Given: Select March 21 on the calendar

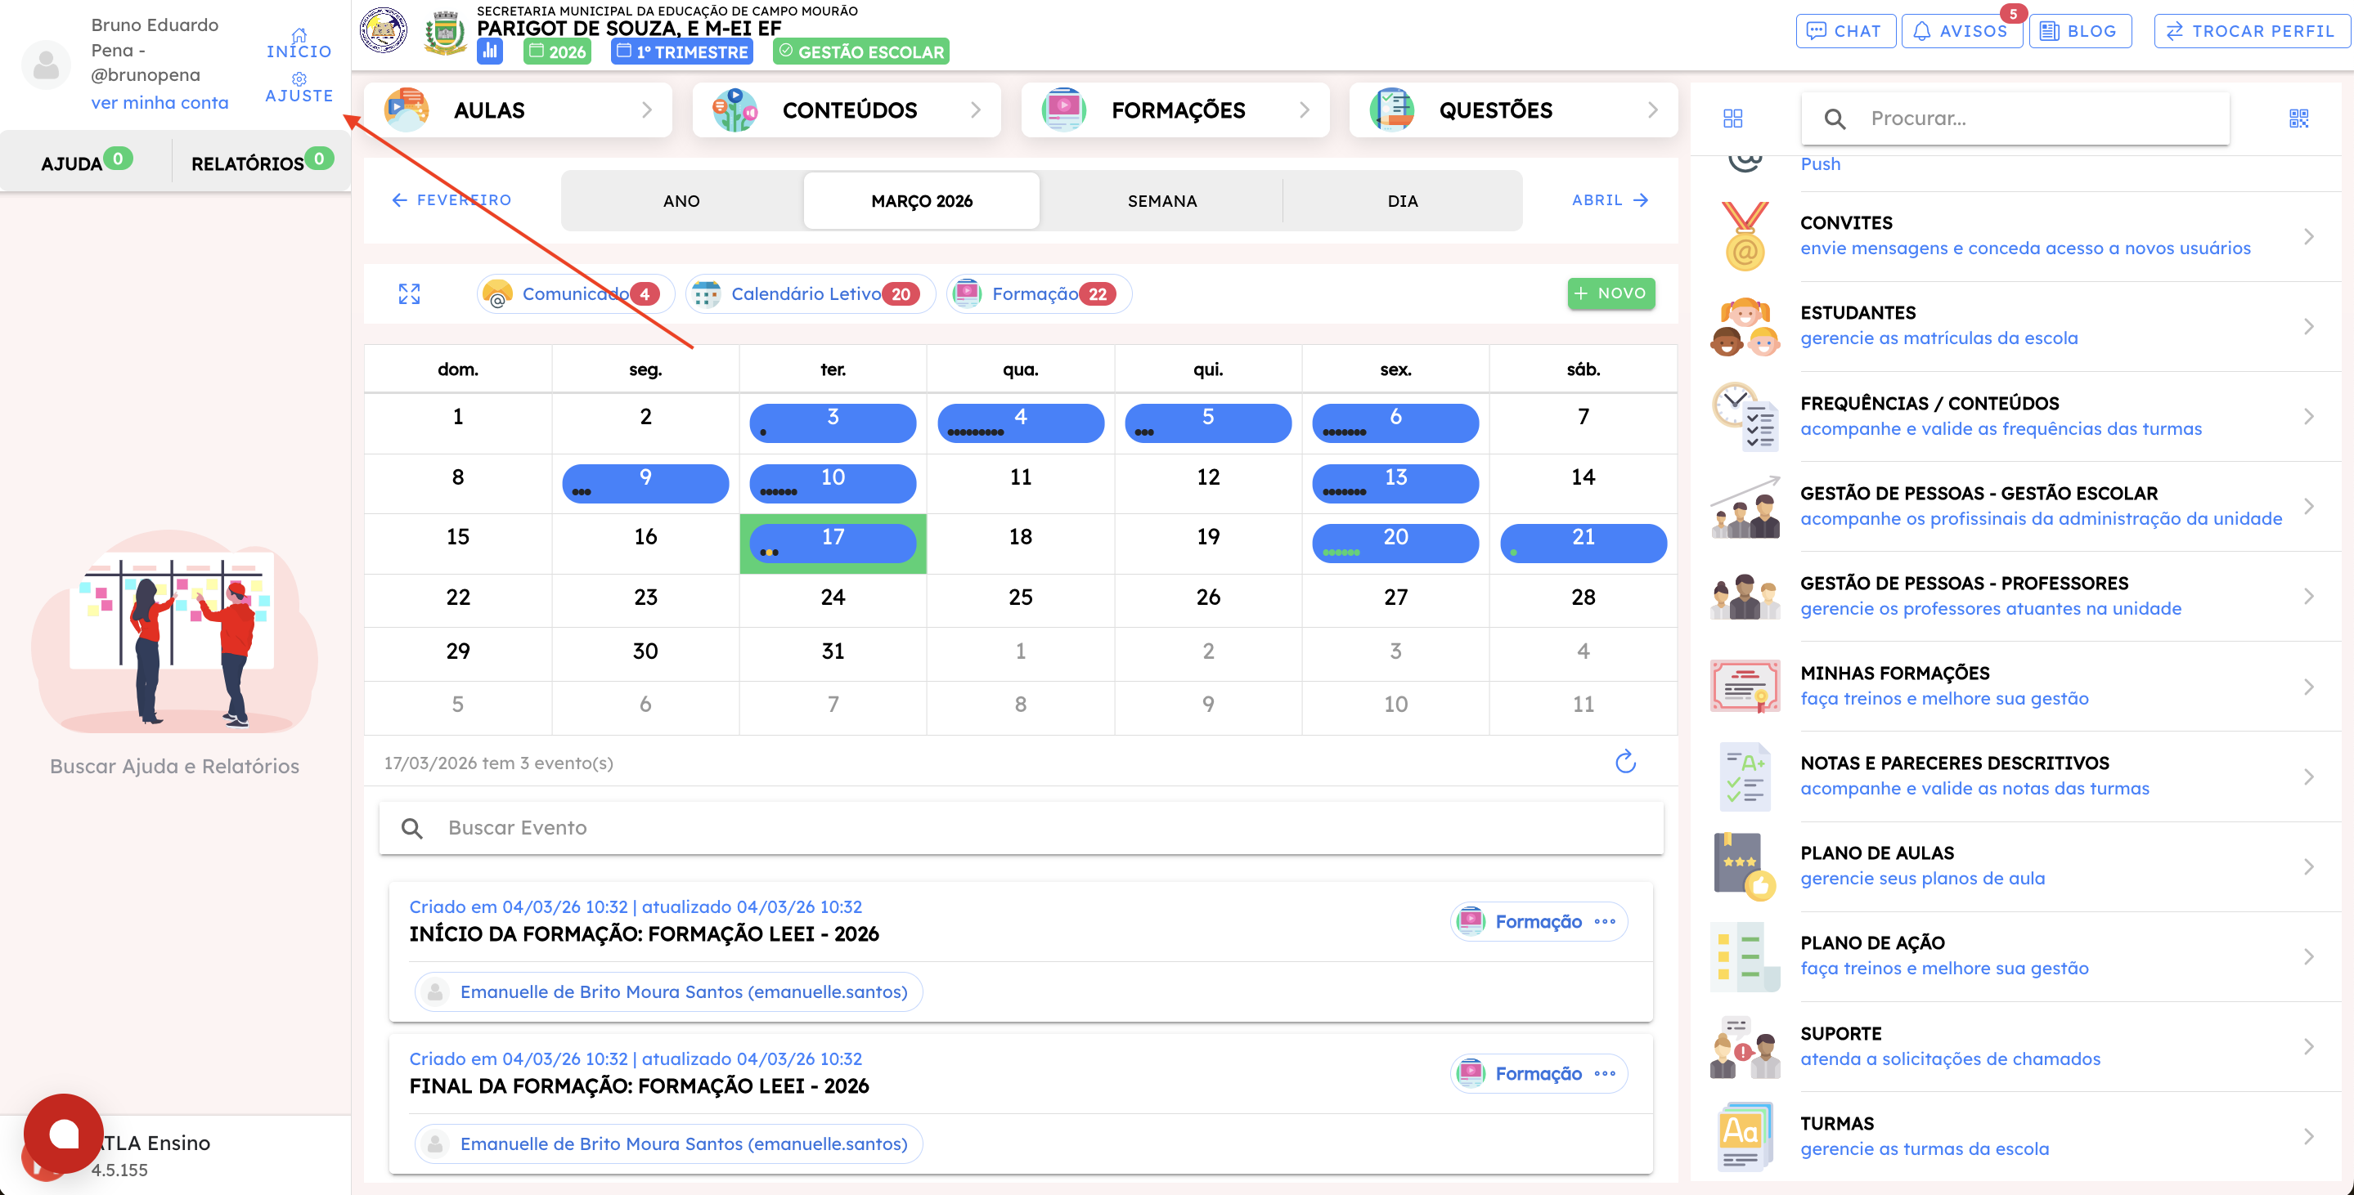Looking at the screenshot, I should (1583, 544).
